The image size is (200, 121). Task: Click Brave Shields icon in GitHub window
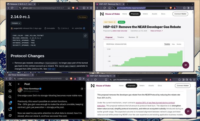tap(73, 8)
